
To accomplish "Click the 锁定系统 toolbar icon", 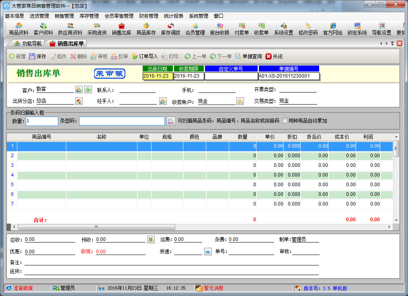I will pyautogui.click(x=357, y=29).
